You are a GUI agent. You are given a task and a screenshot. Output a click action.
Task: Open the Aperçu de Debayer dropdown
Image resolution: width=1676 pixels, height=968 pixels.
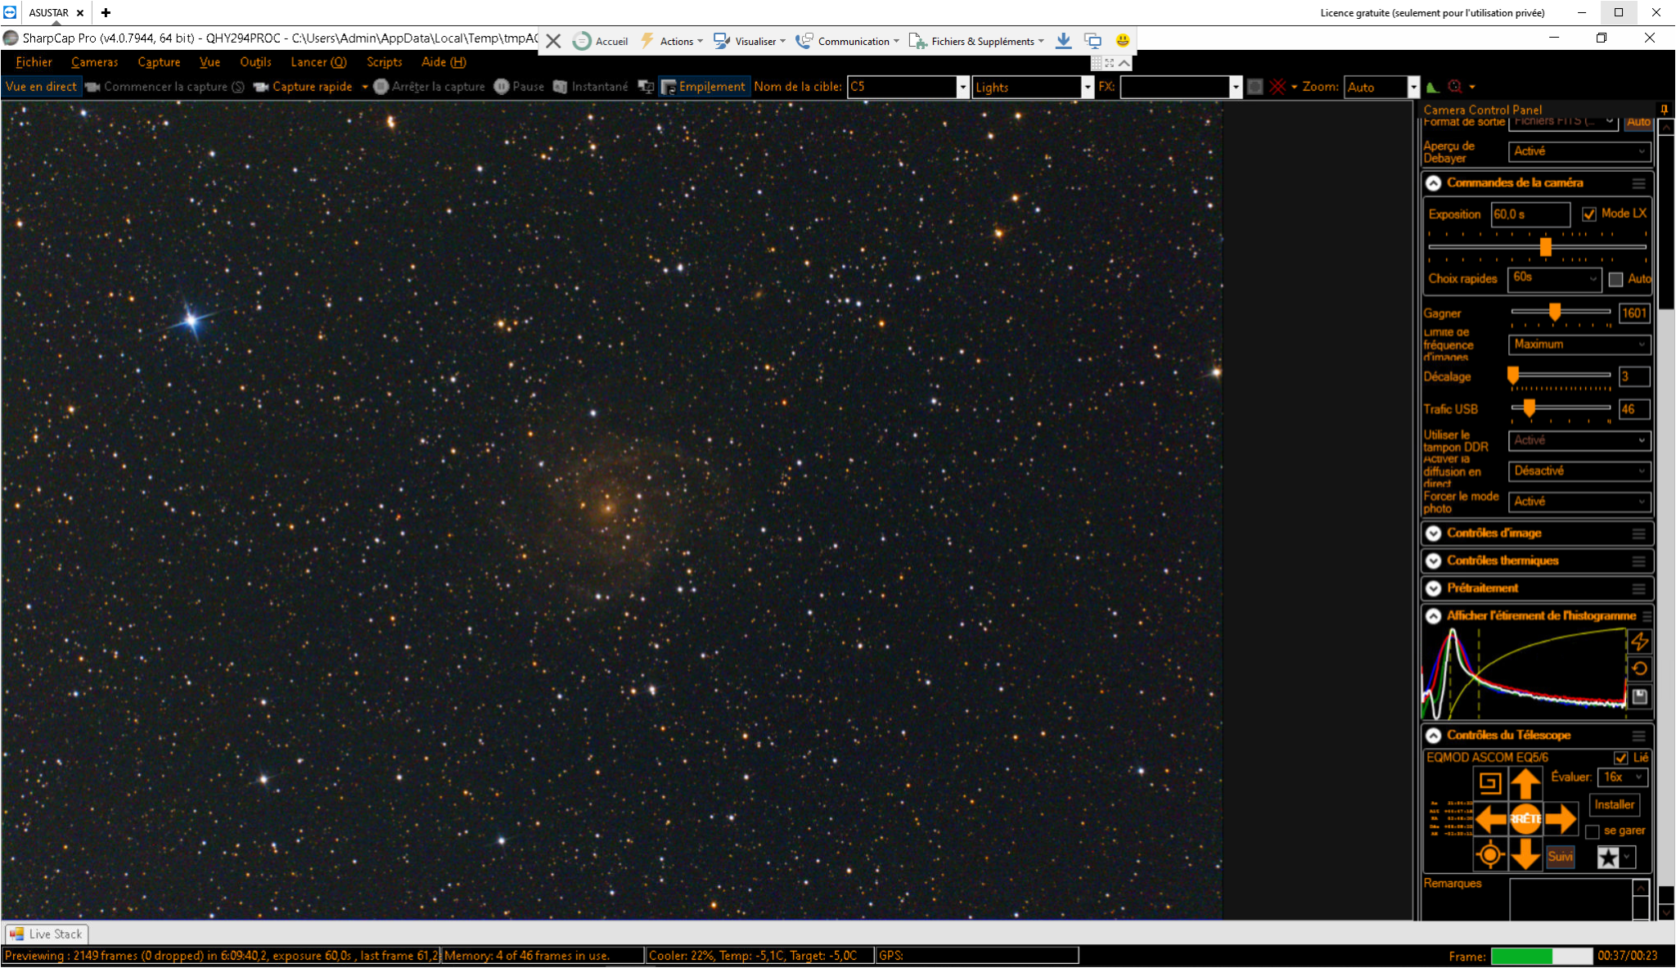[1579, 151]
